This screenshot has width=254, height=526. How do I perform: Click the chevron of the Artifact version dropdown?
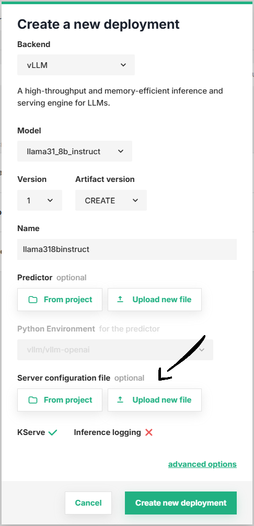tap(135, 200)
